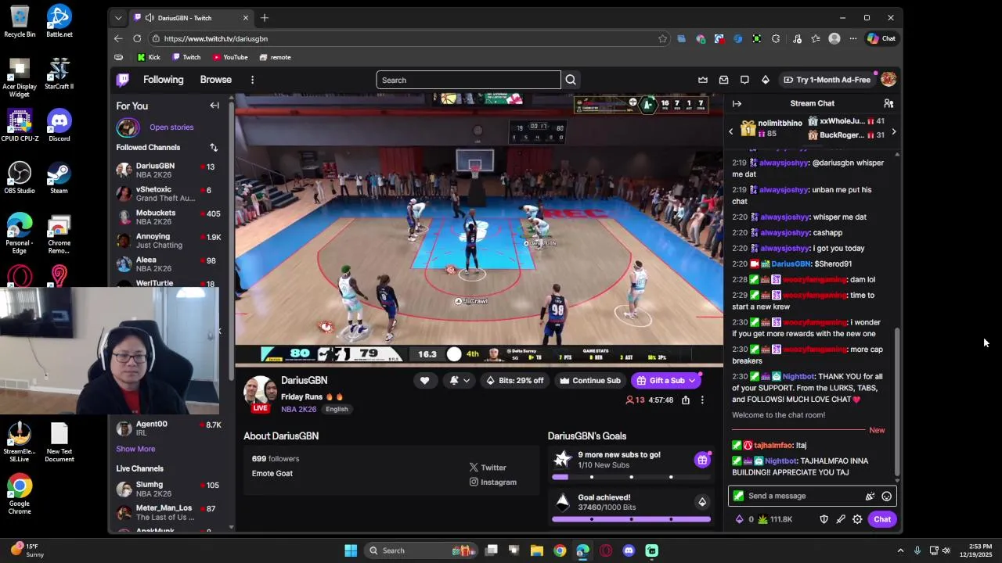Click the heart unfollow icon for DariusGBN
Viewport: 1002px width, 563px height.
[x=424, y=381]
